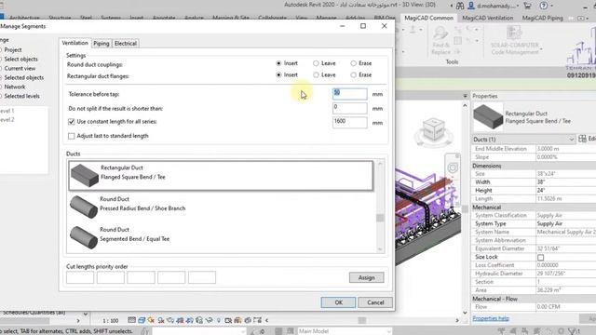Viewport: 596px width, 335px height.
Task: Click the detail level icon in view bar
Action: pyautogui.click(x=132, y=320)
